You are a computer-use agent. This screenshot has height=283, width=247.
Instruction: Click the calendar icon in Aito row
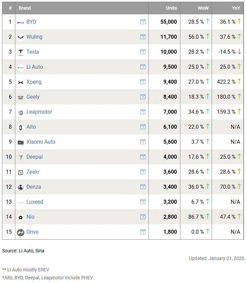pos(143,127)
